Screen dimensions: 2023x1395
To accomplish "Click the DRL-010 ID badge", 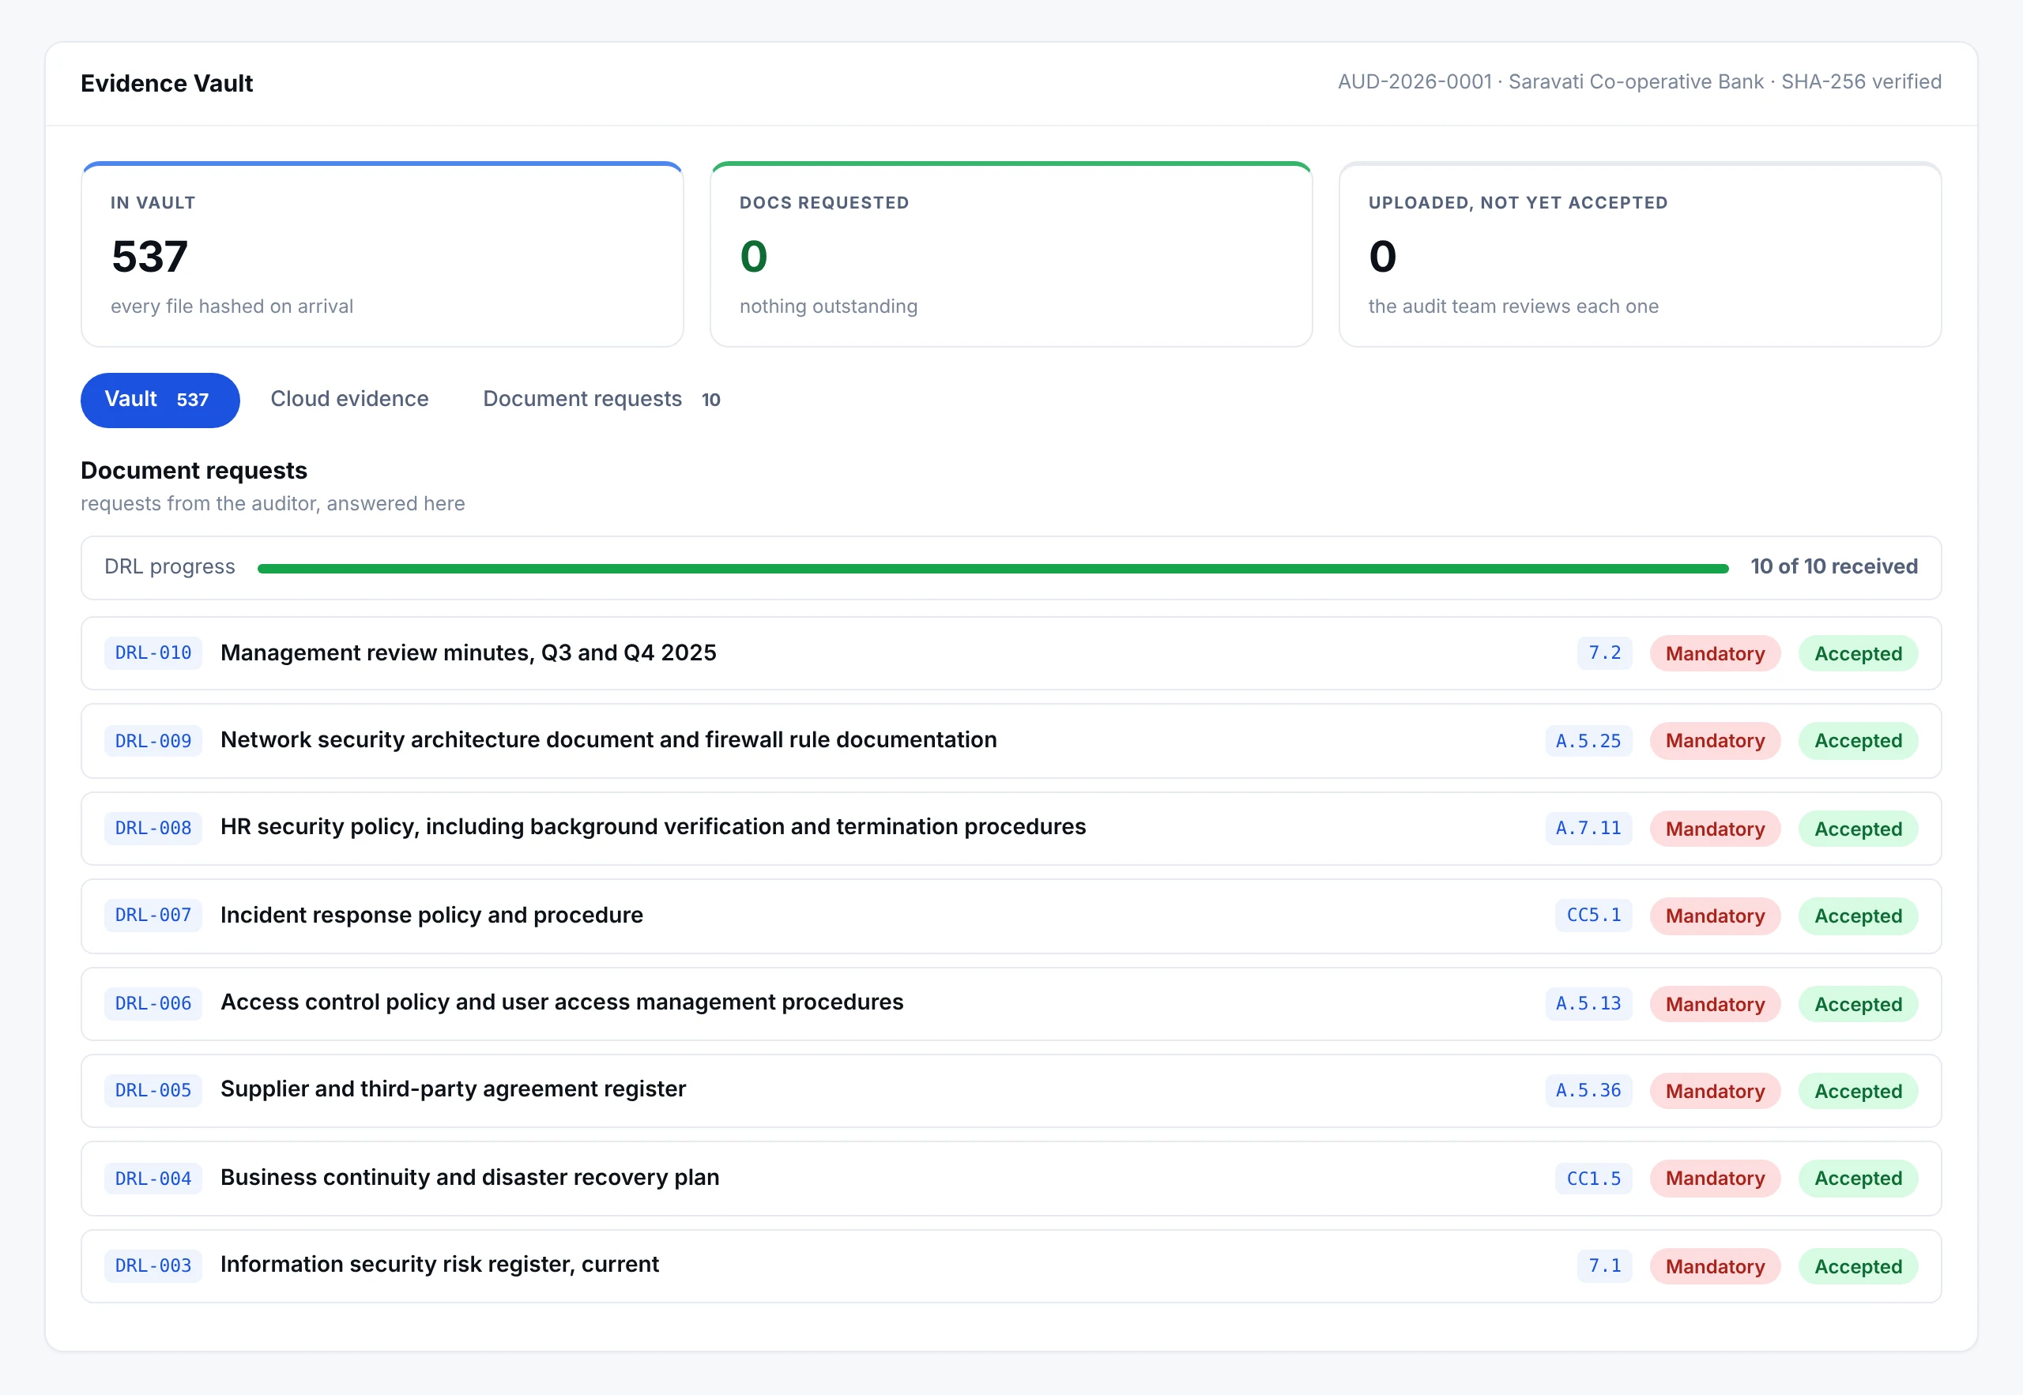I will coord(153,654).
